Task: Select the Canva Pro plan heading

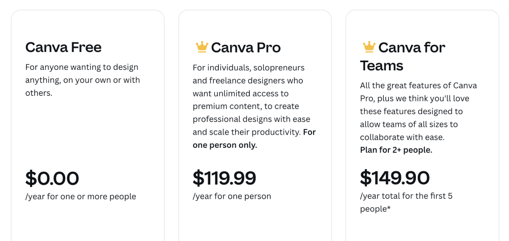Action: 246,47
